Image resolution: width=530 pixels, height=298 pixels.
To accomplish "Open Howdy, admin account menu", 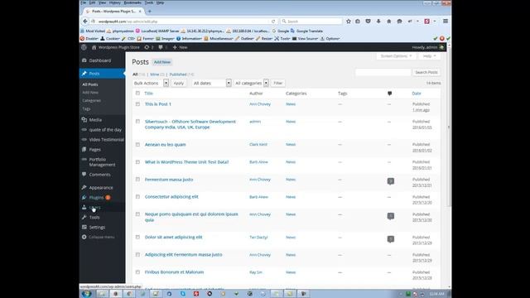I will pyautogui.click(x=427, y=47).
